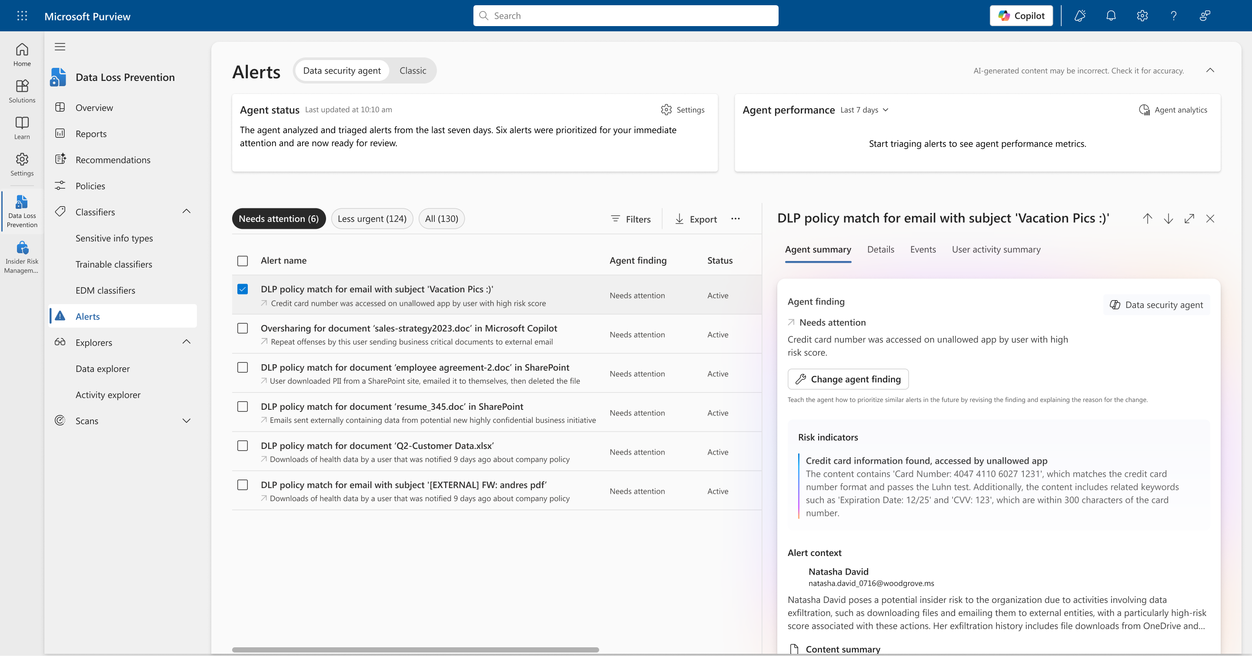
Task: Select the All (130) filter
Action: point(441,219)
